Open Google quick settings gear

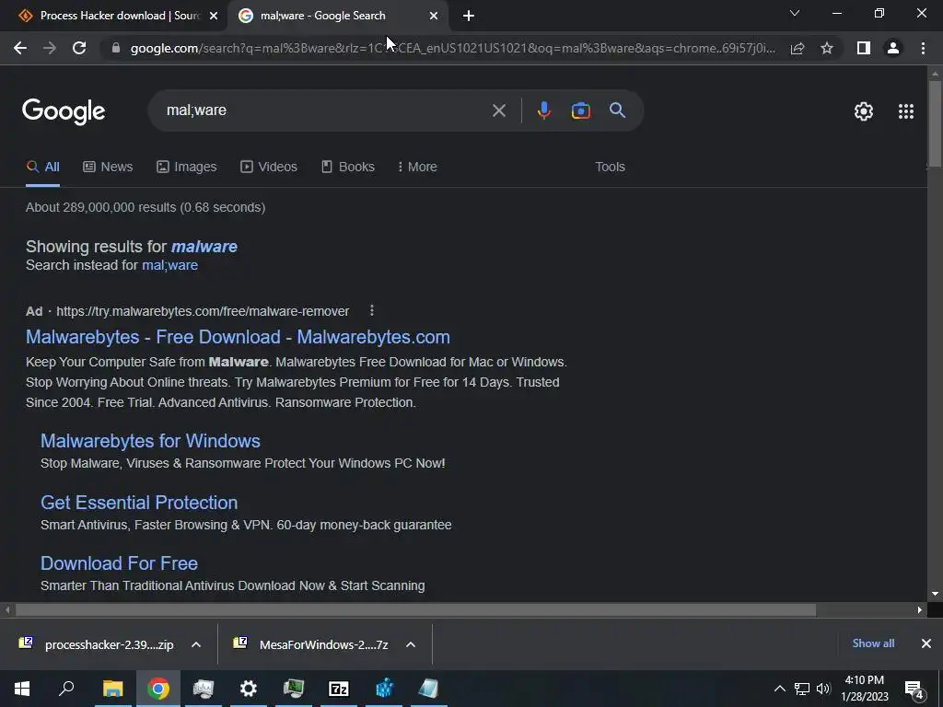coord(864,111)
